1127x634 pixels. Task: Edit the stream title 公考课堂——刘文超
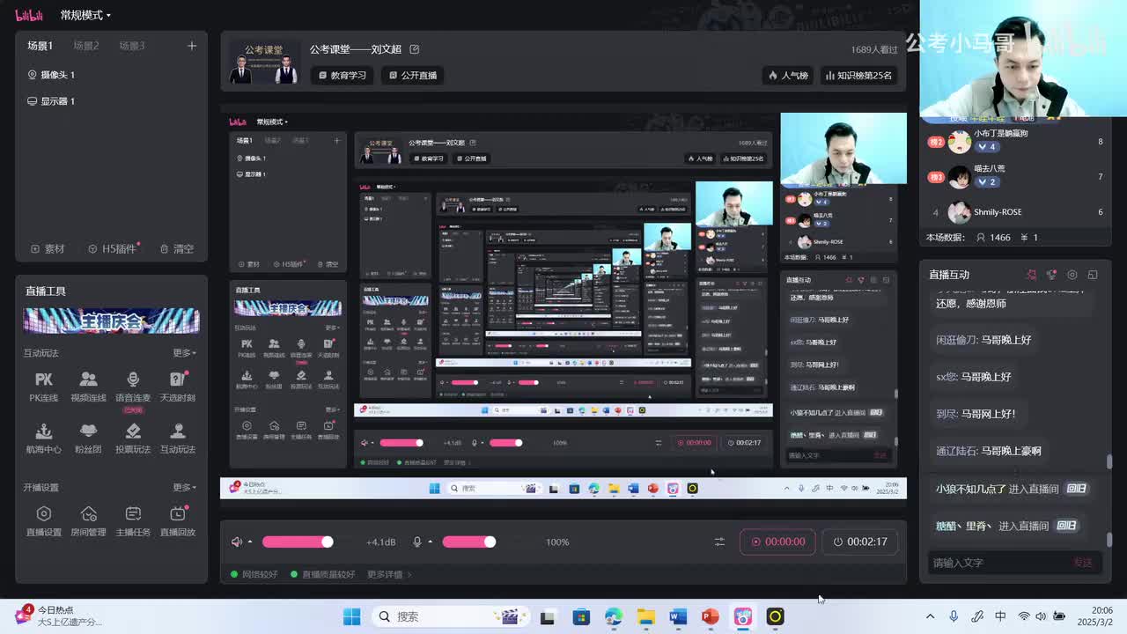415,49
